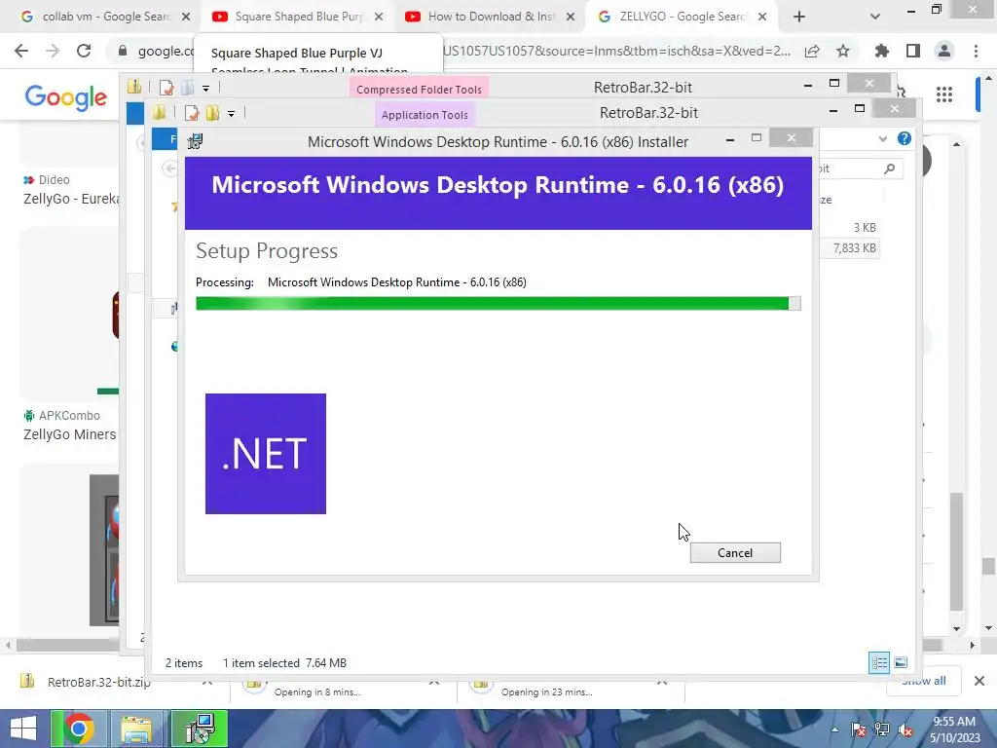
Task: View site information via lock icon
Action: tap(123, 51)
